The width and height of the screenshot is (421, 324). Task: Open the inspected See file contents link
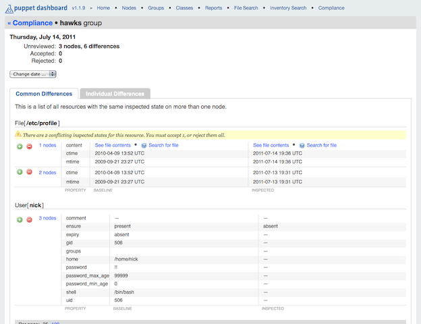[271, 145]
